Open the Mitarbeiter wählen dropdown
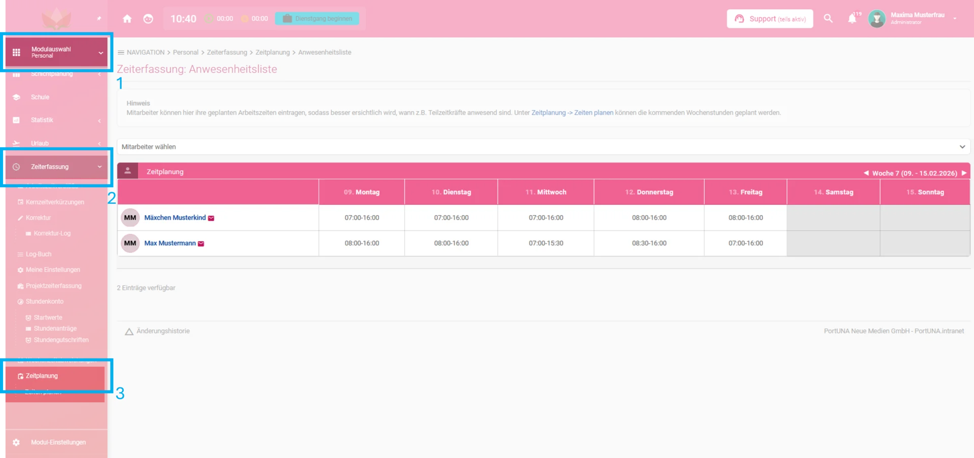The height and width of the screenshot is (458, 974). 543,147
